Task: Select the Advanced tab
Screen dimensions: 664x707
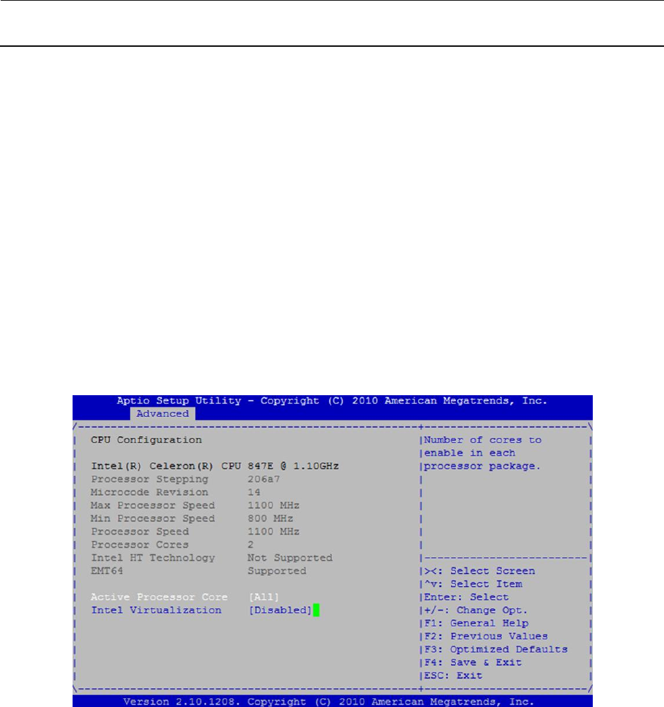Action: [162, 413]
